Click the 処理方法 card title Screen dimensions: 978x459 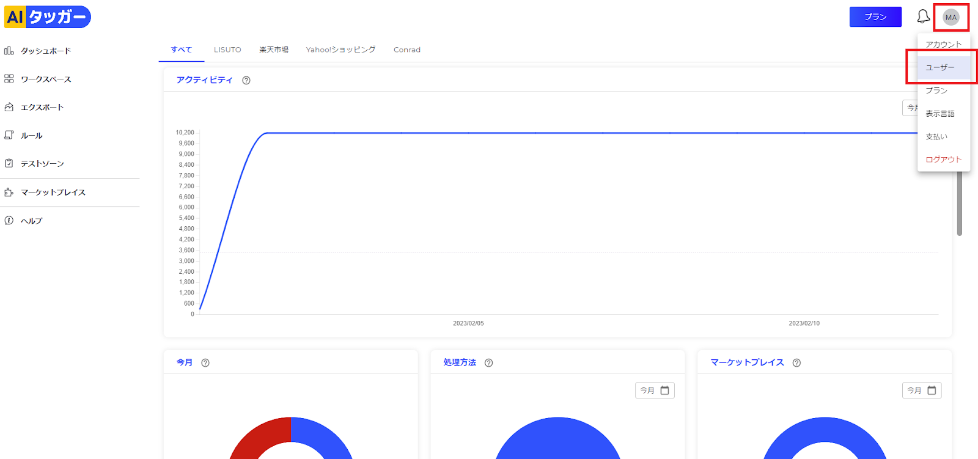460,362
